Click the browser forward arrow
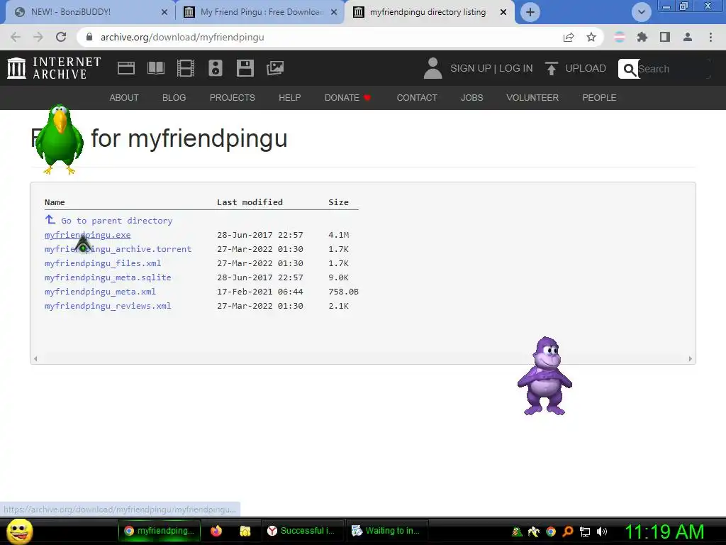The width and height of the screenshot is (726, 545). (x=38, y=37)
